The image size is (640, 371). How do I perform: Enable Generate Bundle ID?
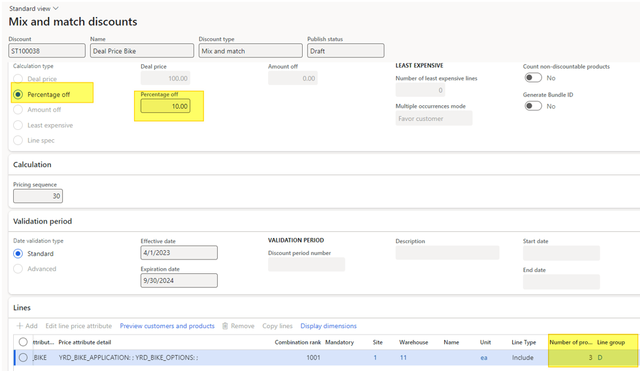pyautogui.click(x=533, y=105)
